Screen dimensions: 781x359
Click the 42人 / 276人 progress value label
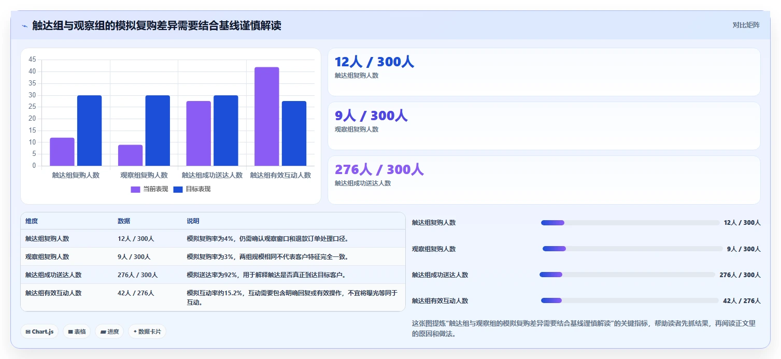pyautogui.click(x=742, y=300)
